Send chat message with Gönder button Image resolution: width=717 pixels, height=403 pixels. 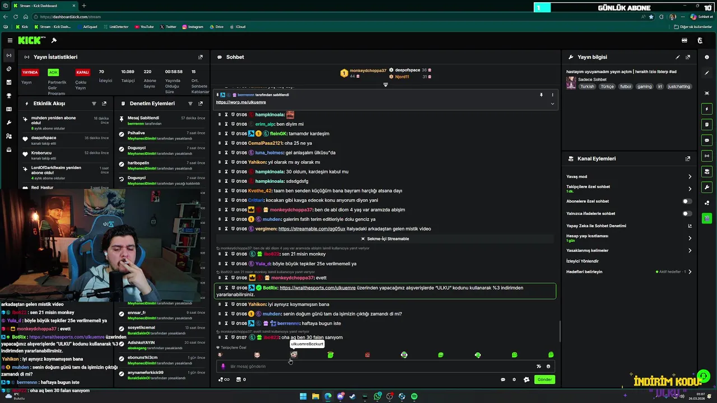coord(544,379)
